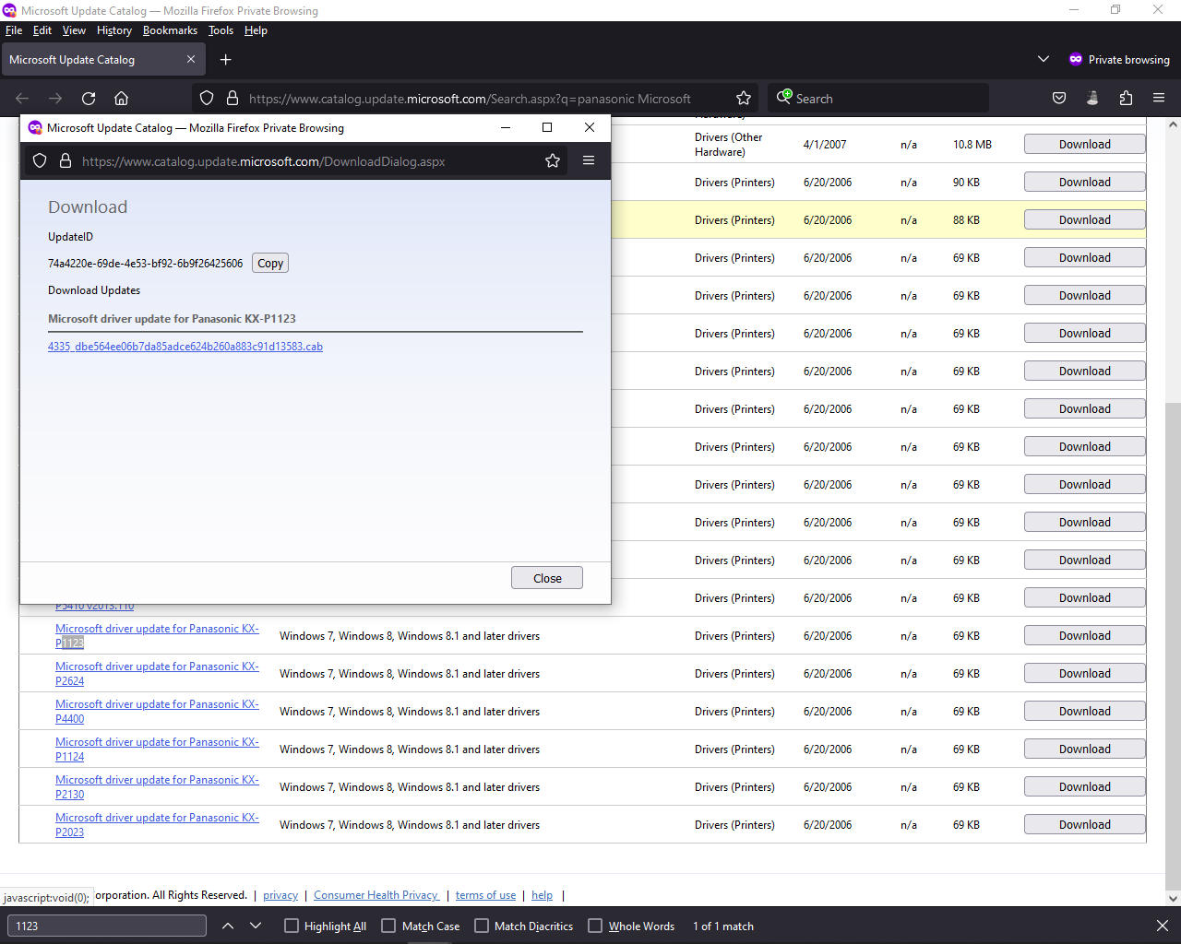Bookmark the main catalog search page
Screen dimensions: 1181x944
pyautogui.click(x=744, y=99)
